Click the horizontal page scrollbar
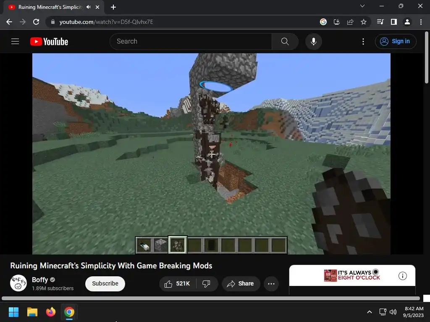Viewport: 430px width, 322px height. 211,298
